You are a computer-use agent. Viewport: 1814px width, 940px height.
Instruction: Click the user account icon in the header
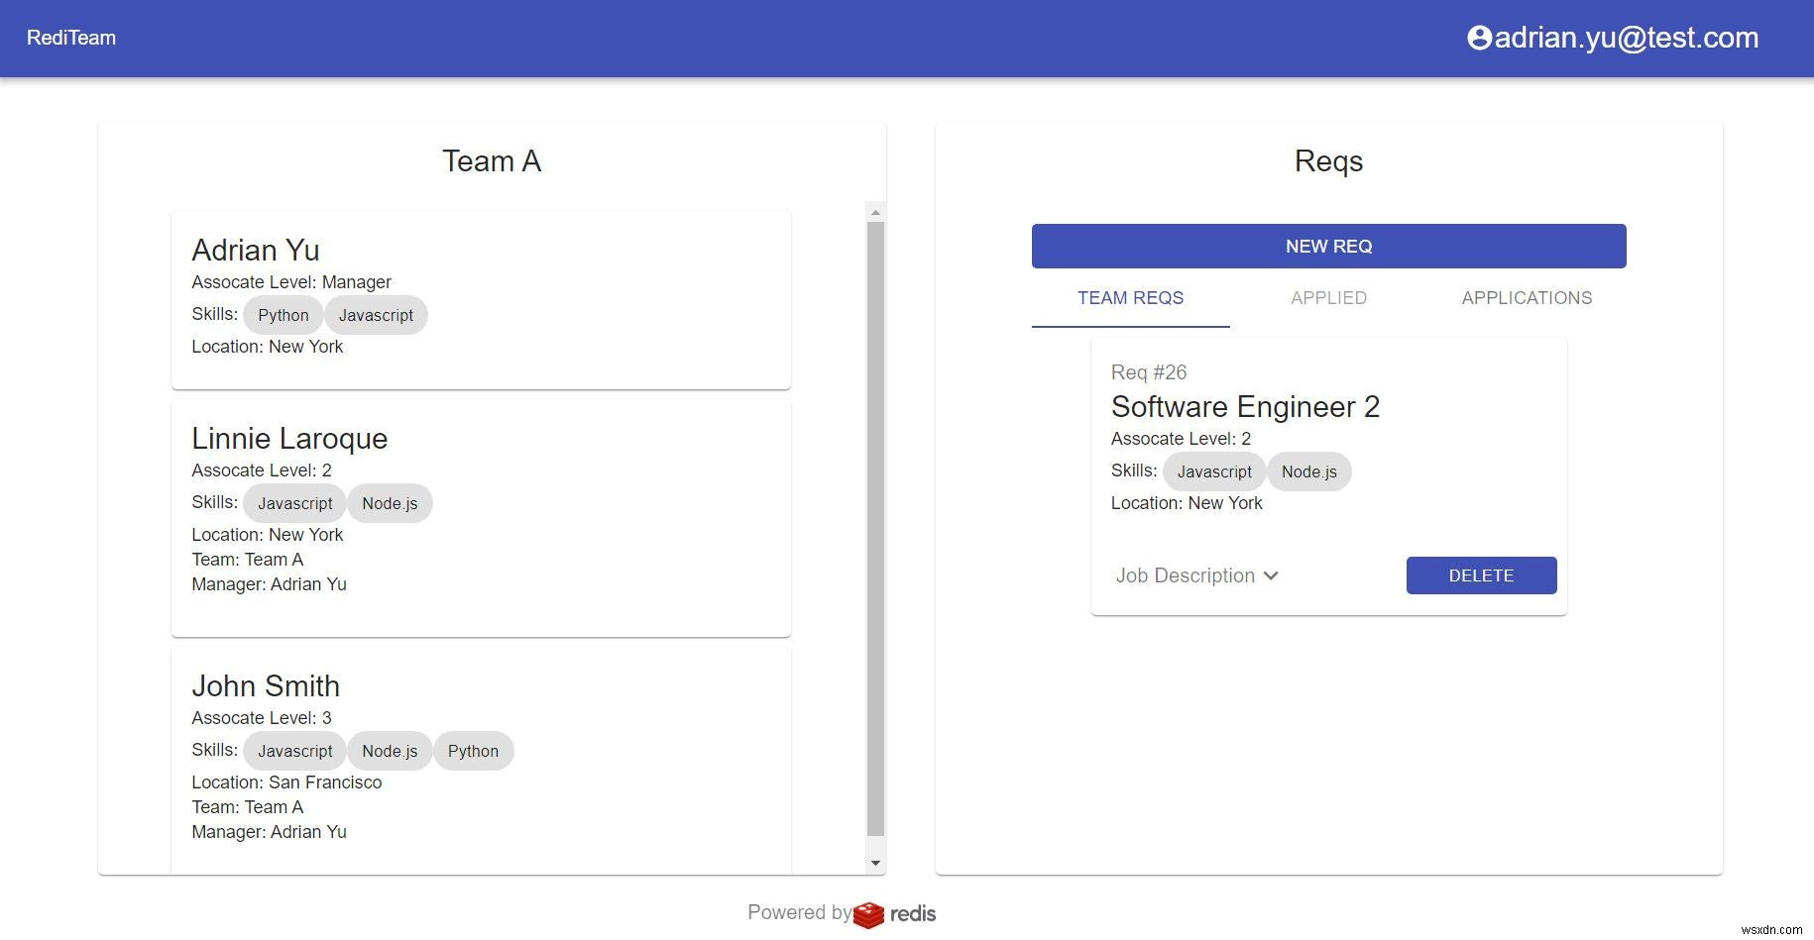coord(1479,38)
